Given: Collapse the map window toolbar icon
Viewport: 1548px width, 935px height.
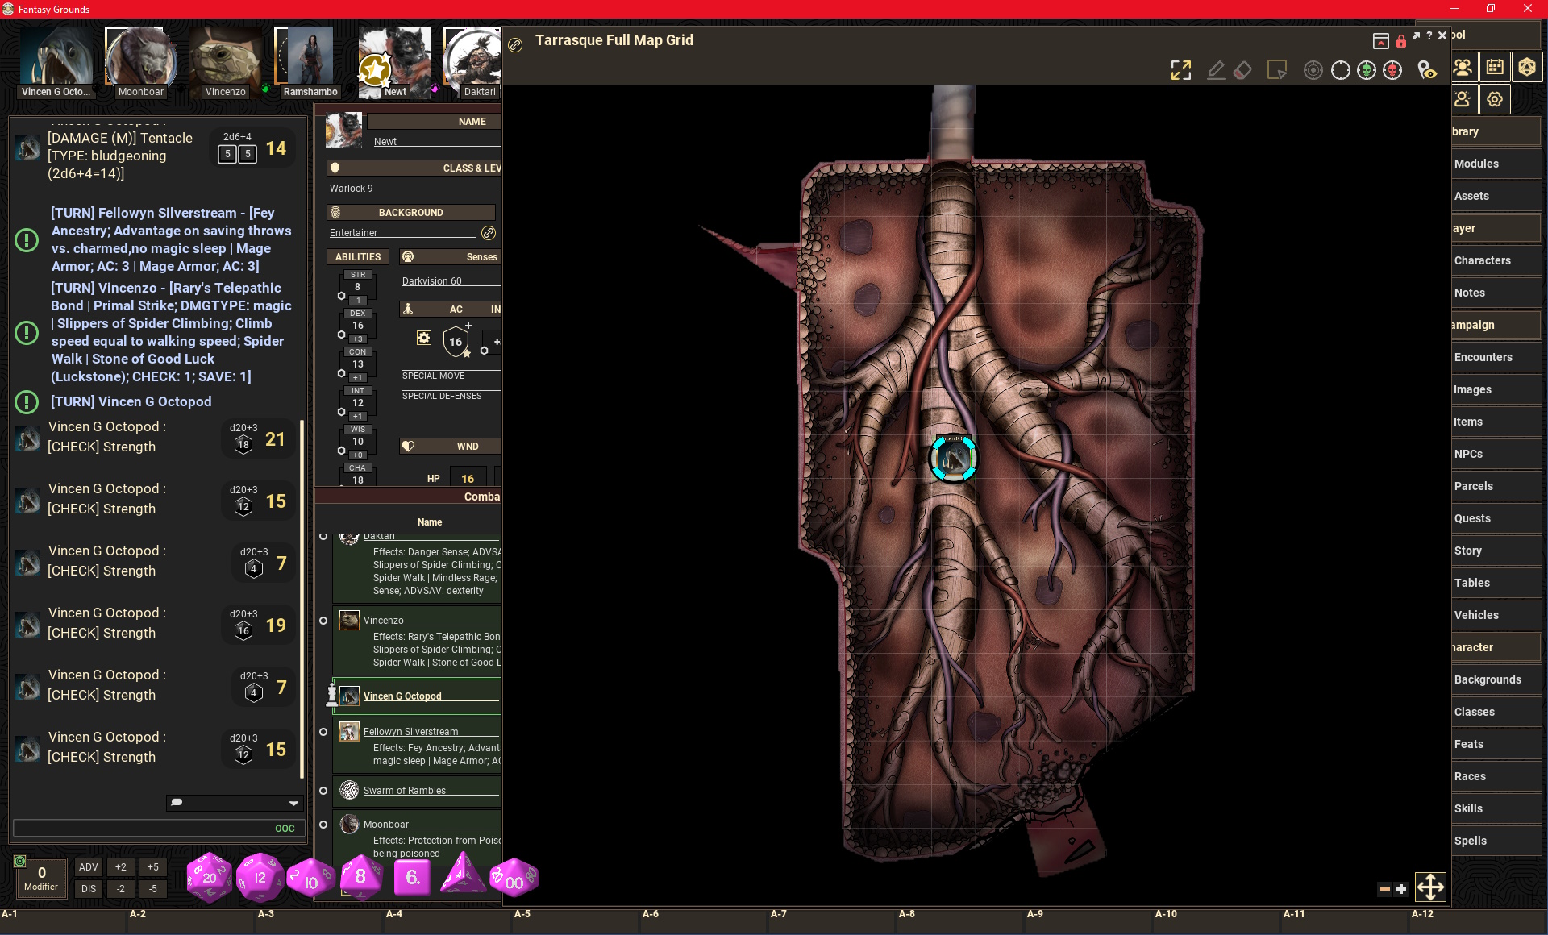Looking at the screenshot, I should point(1381,40).
